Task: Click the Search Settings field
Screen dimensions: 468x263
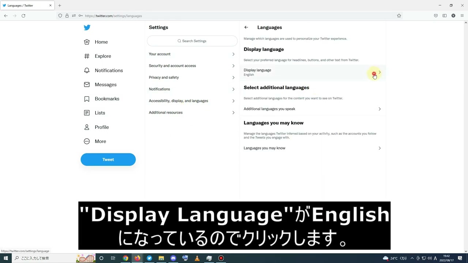Action: 192,41
